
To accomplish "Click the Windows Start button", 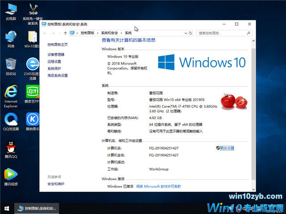I will [7, 208].
